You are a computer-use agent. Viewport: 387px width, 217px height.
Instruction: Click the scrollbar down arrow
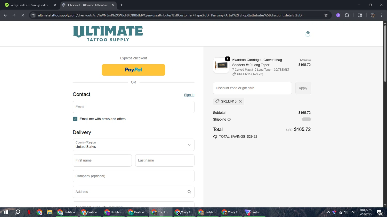point(385,205)
